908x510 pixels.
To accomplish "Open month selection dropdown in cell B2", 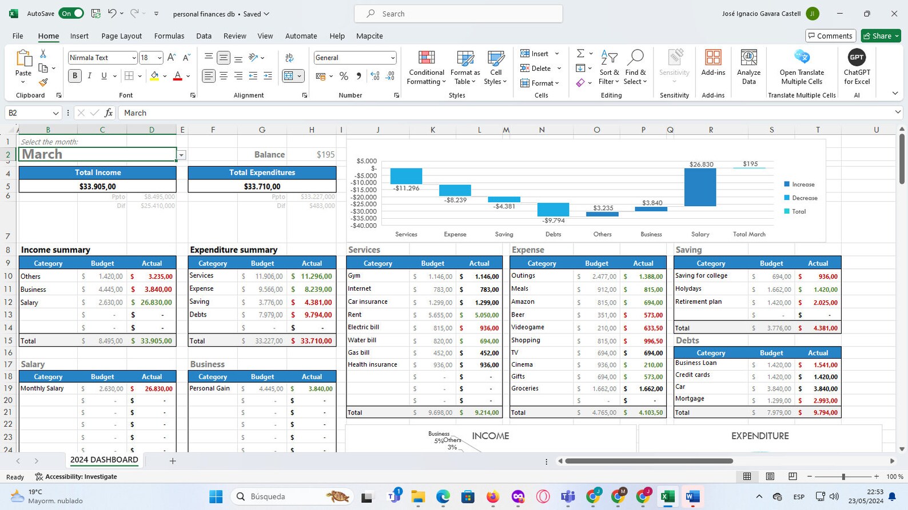I will tap(181, 155).
